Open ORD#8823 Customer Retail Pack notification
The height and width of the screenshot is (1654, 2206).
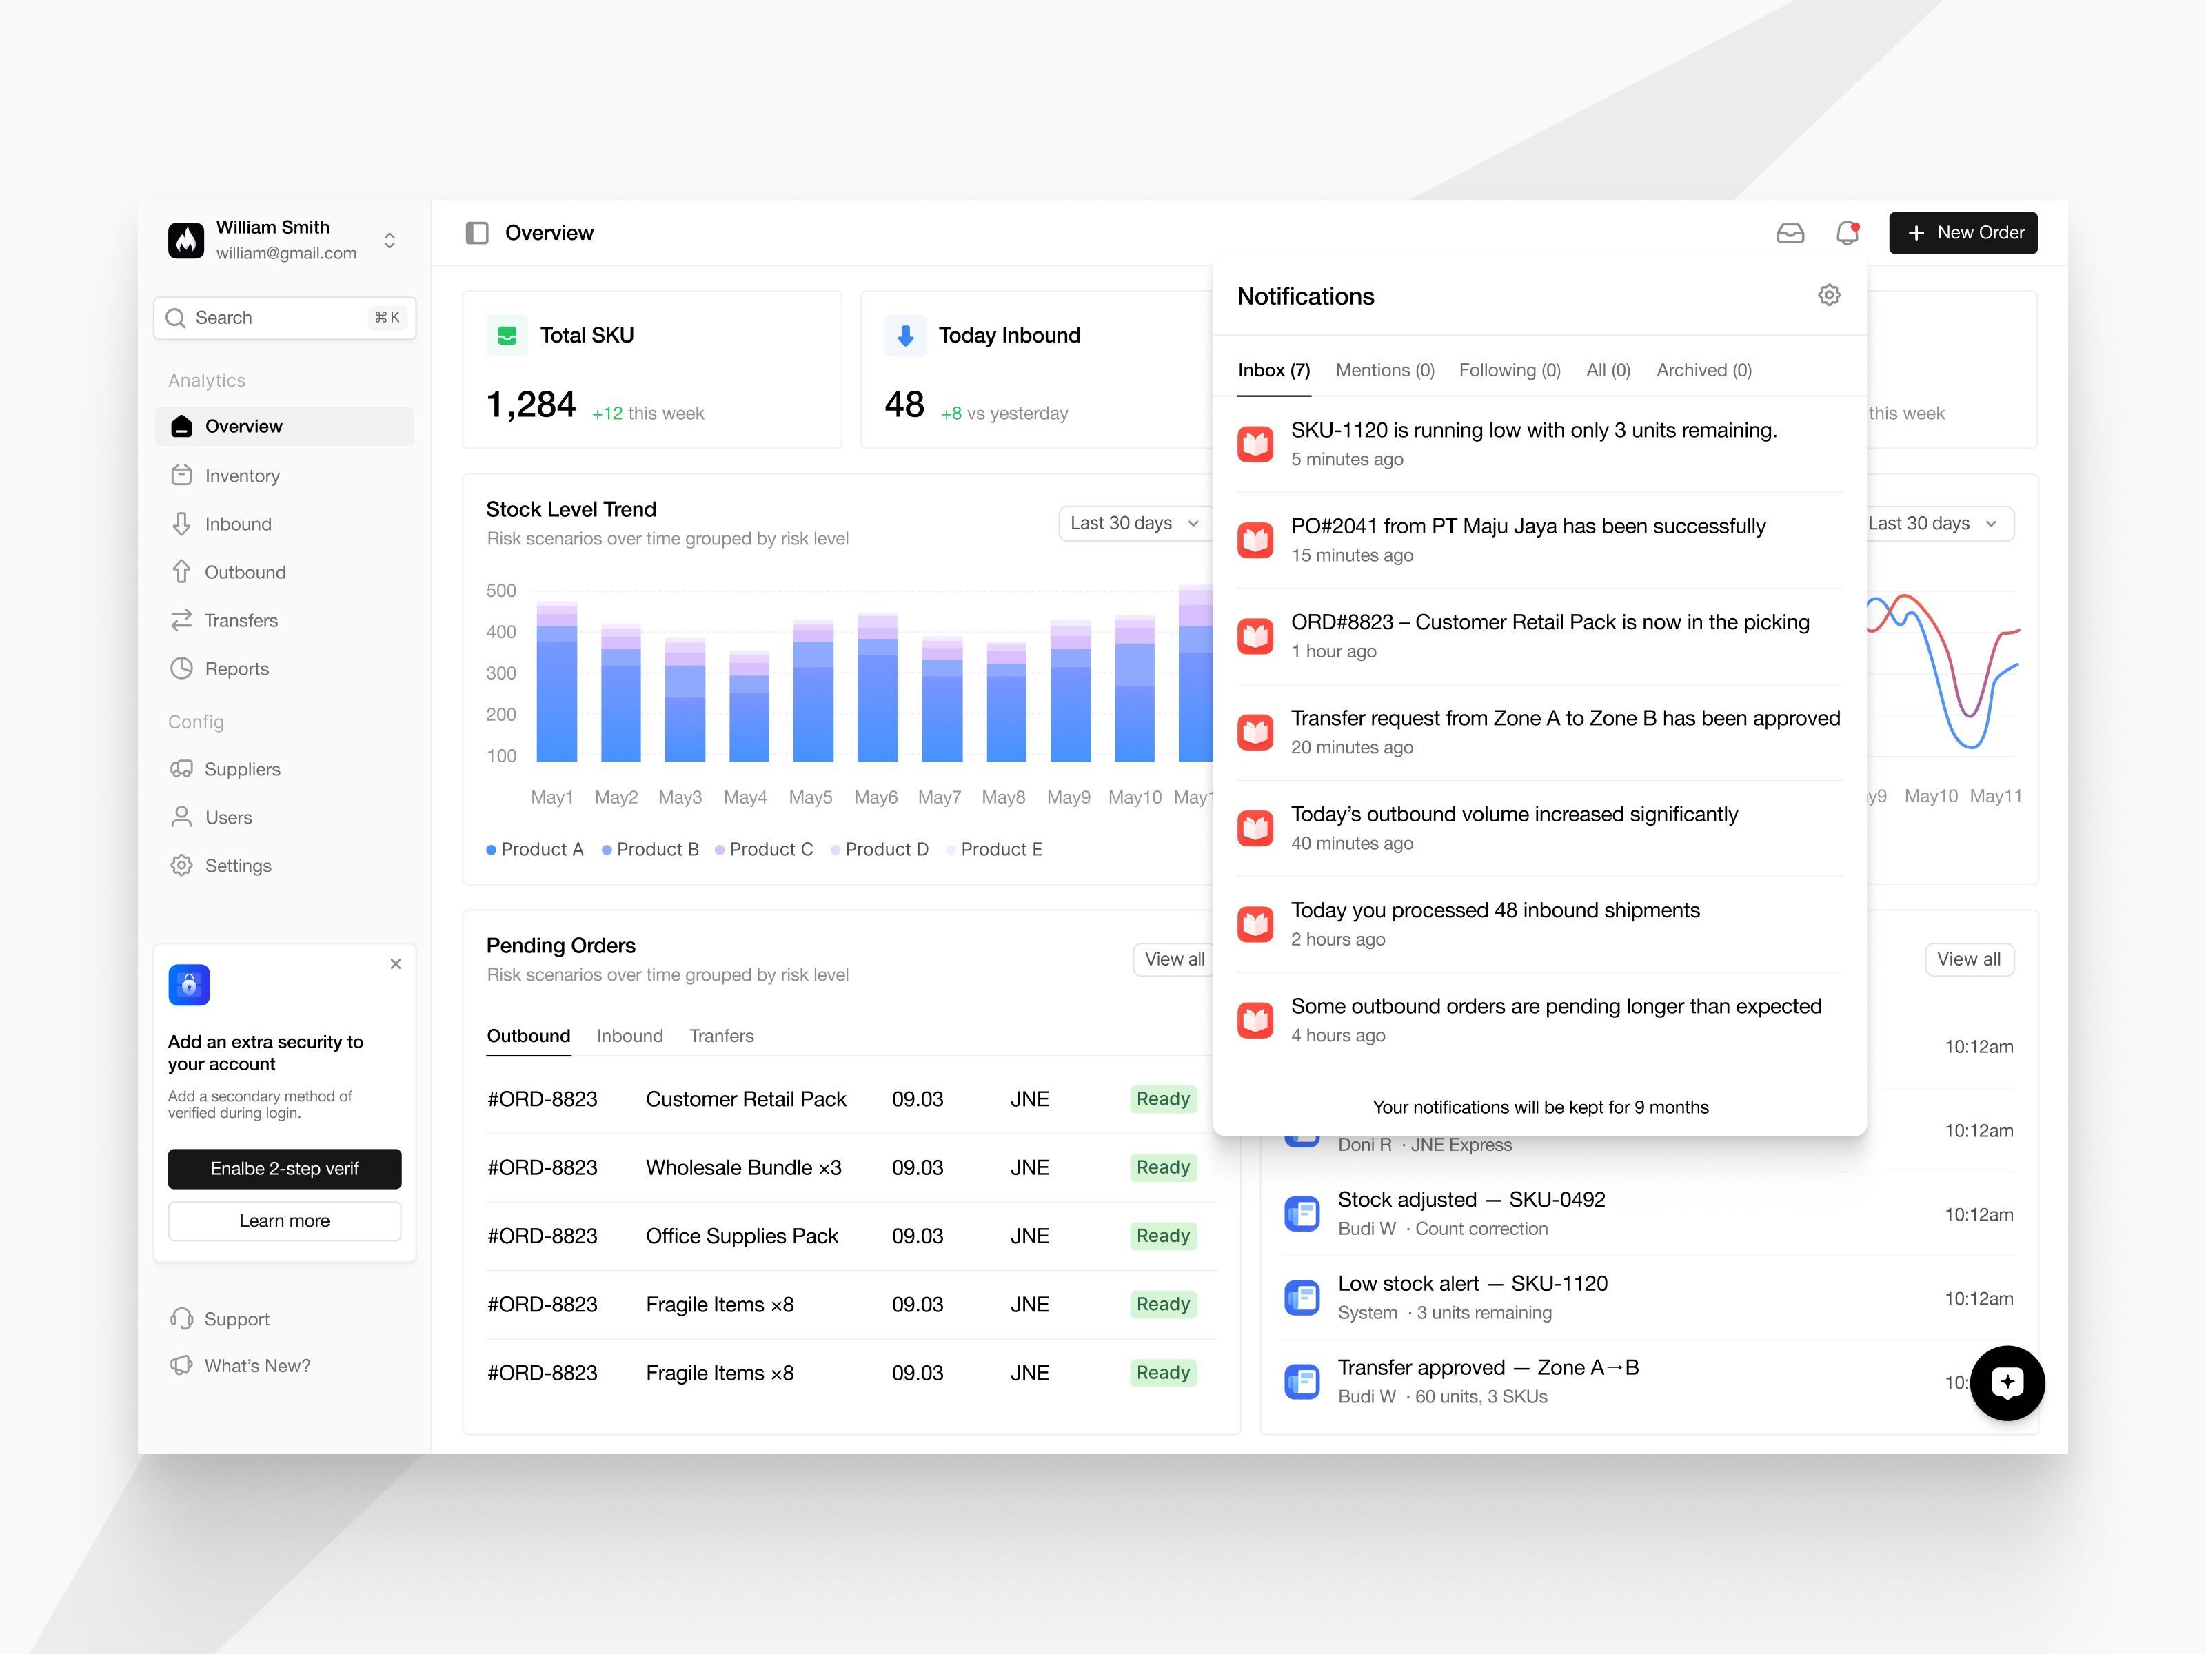[x=1539, y=636]
